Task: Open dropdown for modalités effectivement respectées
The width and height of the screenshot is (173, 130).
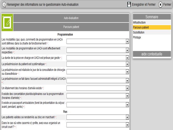Action: coord(127,50)
